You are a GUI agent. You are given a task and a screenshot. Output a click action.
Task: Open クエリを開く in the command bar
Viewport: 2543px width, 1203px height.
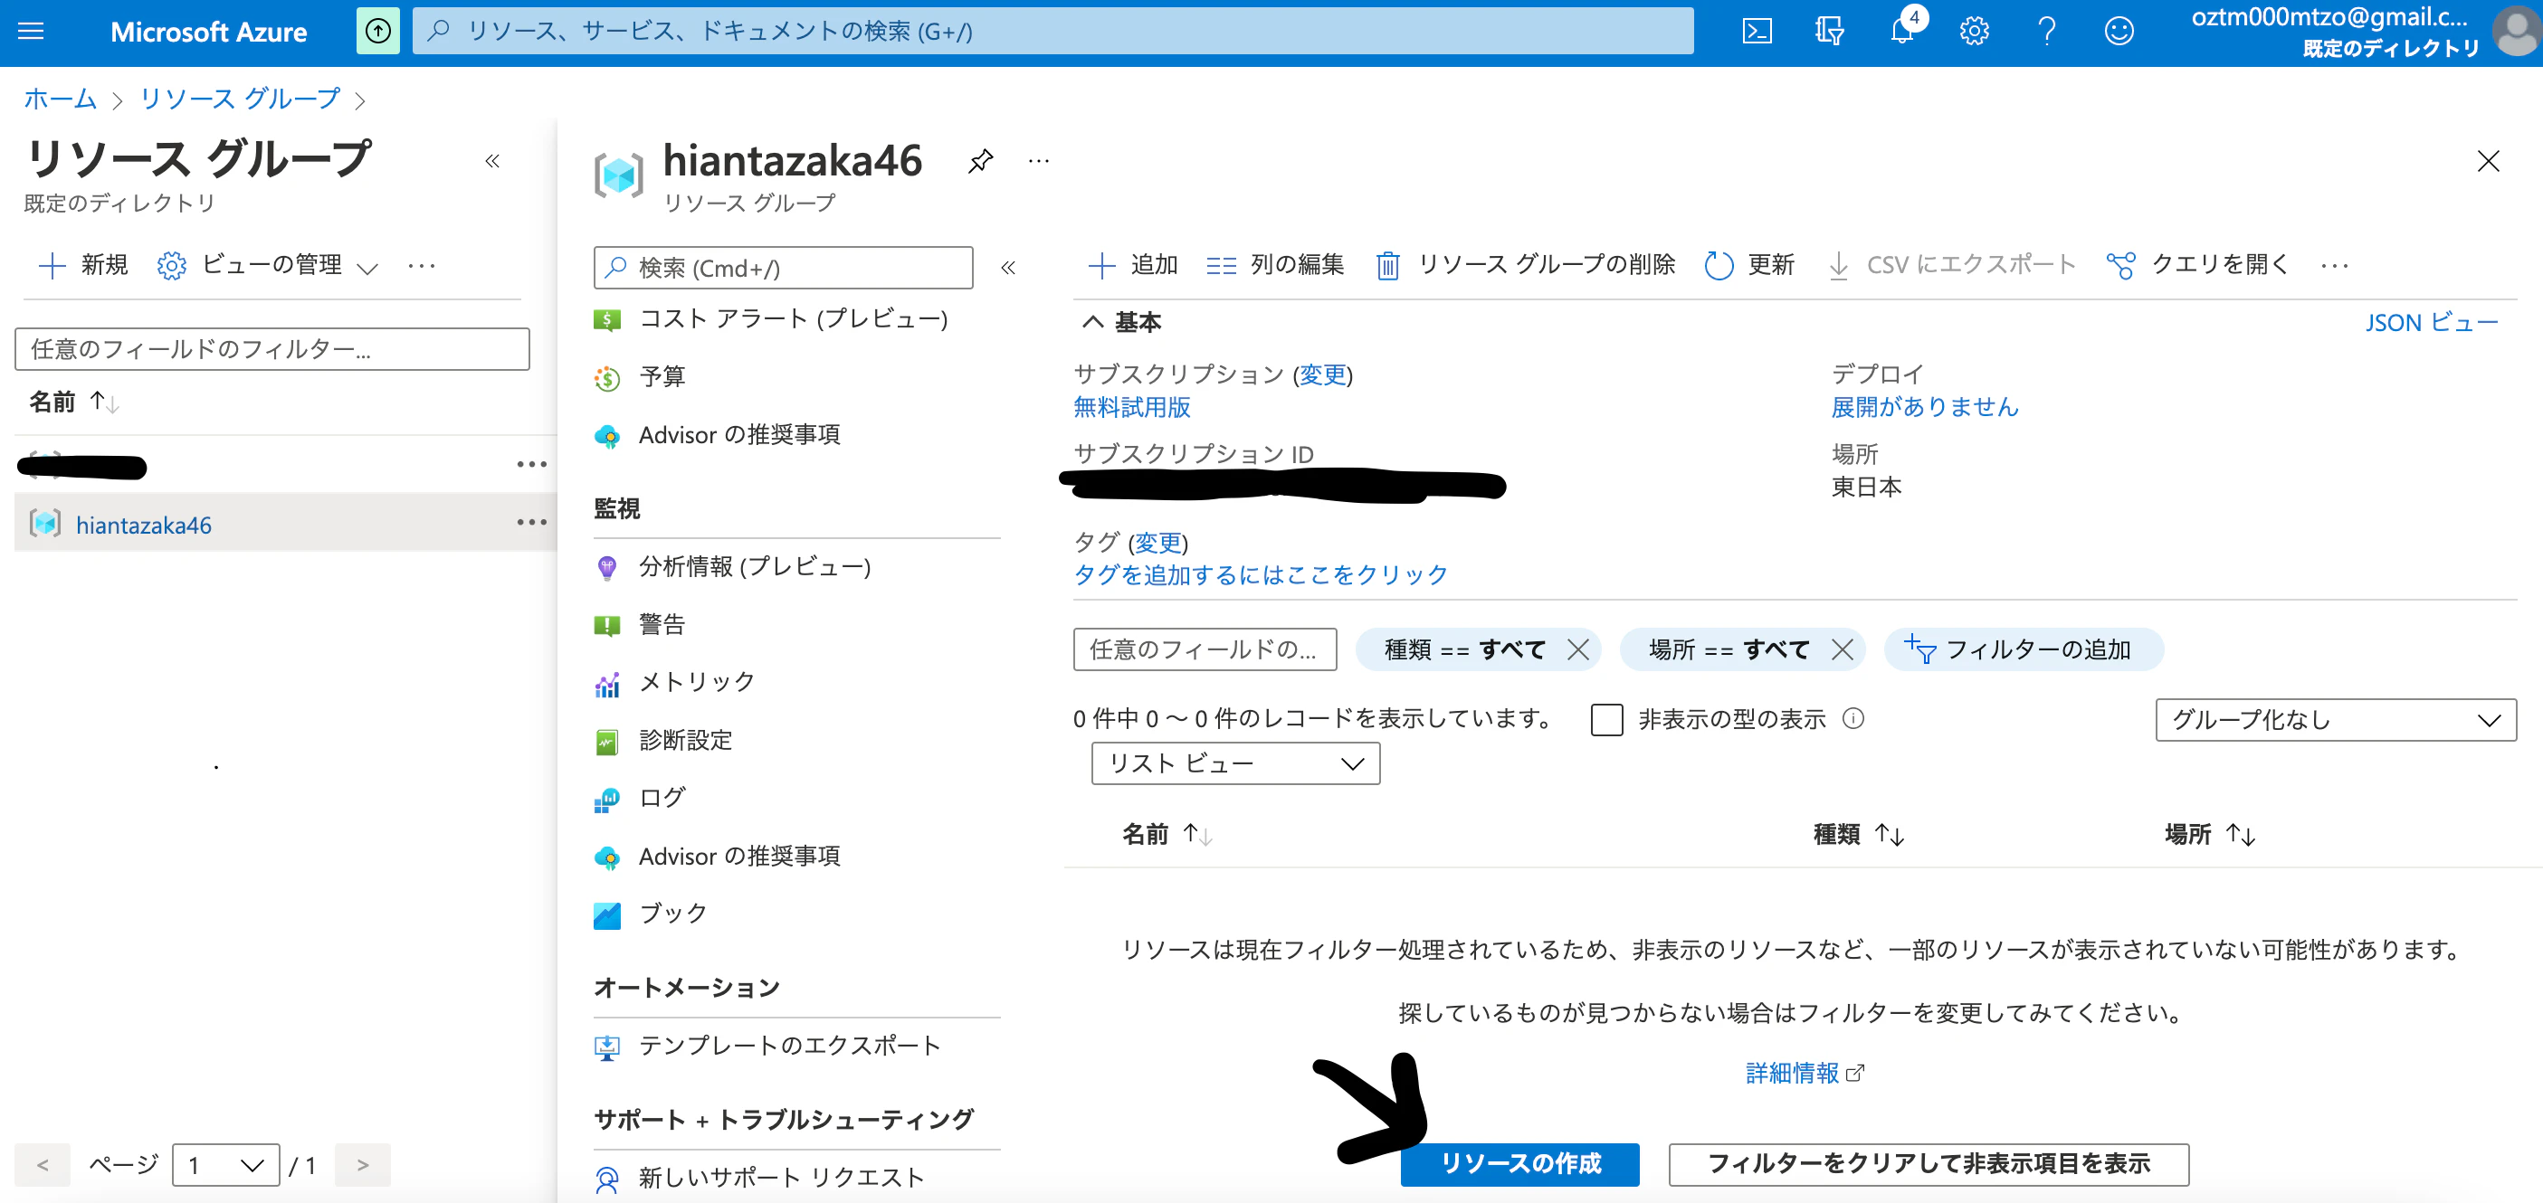pyautogui.click(x=2217, y=264)
